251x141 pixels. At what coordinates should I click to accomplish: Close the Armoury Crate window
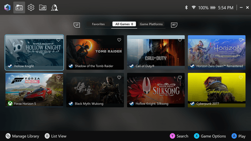tap(247, 7)
